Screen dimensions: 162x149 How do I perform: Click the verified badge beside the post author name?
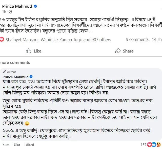(x=35, y=6)
